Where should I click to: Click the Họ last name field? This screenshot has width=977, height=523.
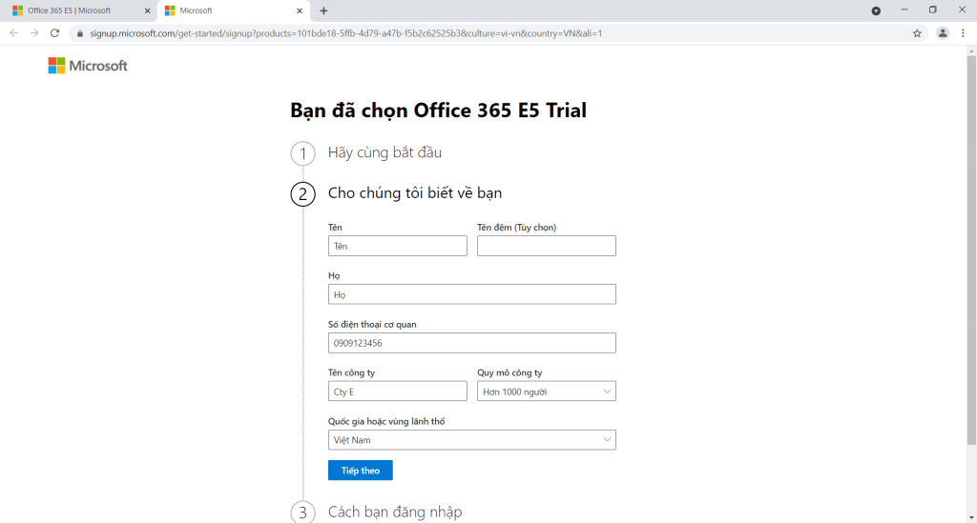[472, 294]
